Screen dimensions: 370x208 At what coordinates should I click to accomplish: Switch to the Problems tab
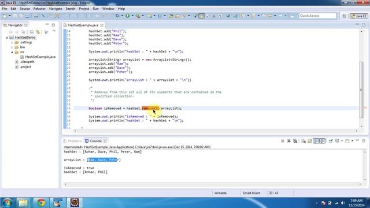(72, 141)
